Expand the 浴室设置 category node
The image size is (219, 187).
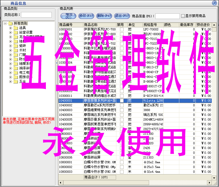tap(10, 32)
